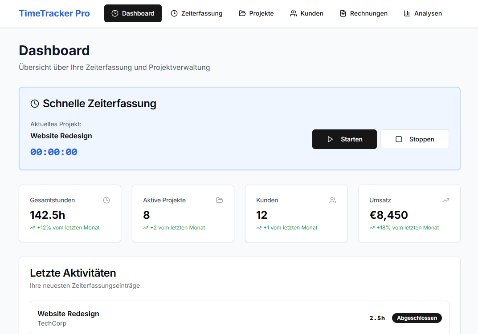Click the people icon on Kunden card
This screenshot has height=334, width=478.
[x=333, y=200]
